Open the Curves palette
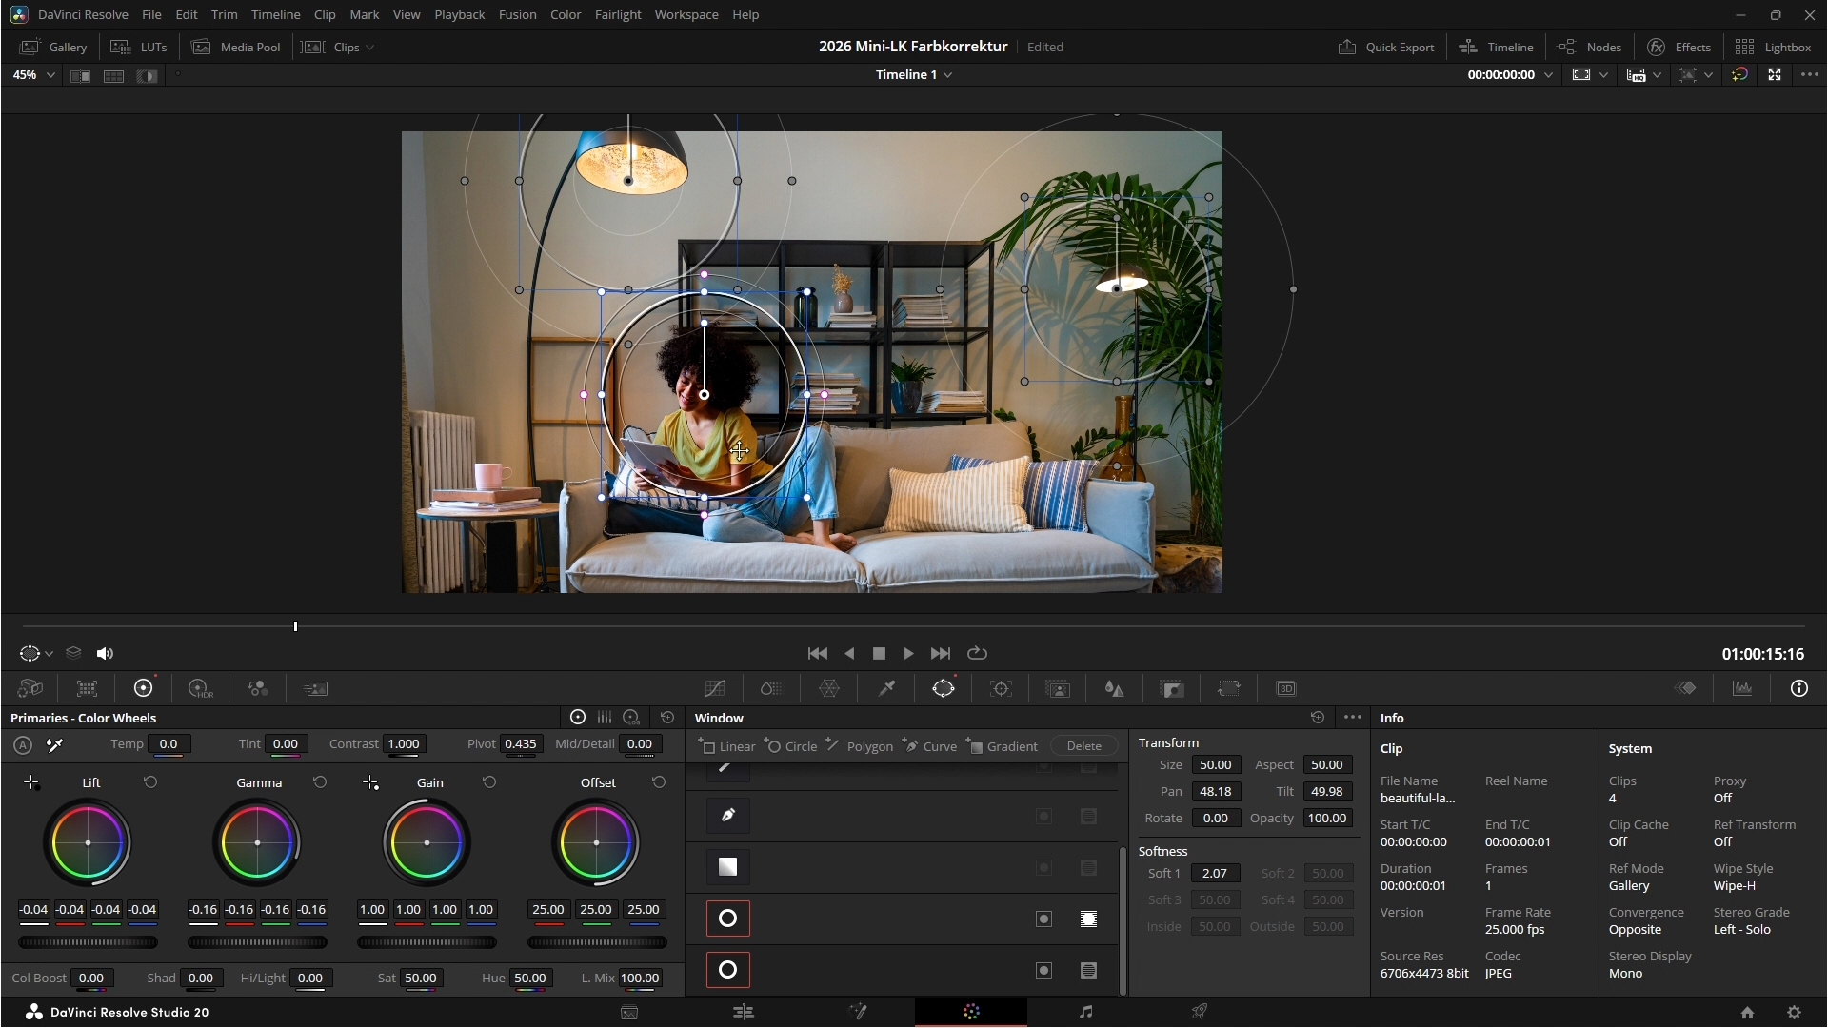The width and height of the screenshot is (1828, 1028). click(x=715, y=689)
